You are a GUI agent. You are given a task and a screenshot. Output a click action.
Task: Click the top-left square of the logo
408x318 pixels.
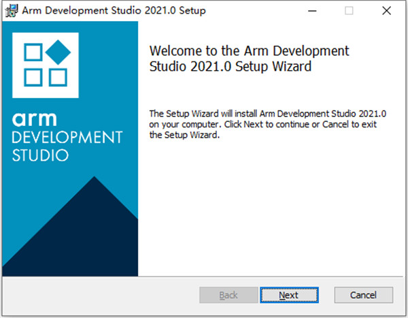pyautogui.click(x=34, y=51)
